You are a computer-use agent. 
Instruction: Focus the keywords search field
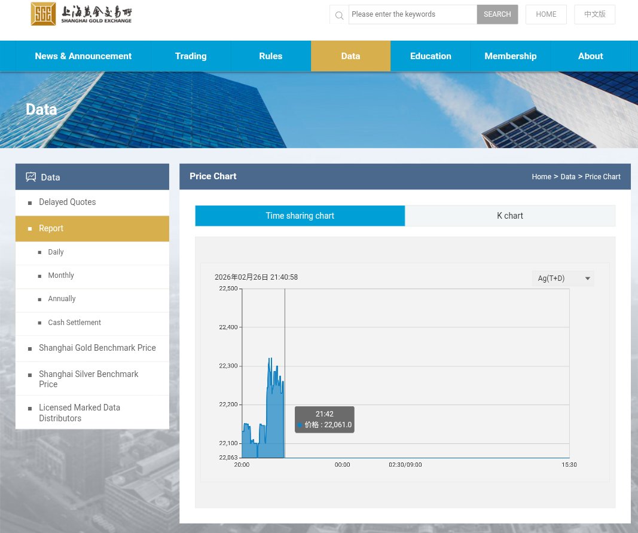pyautogui.click(x=413, y=14)
